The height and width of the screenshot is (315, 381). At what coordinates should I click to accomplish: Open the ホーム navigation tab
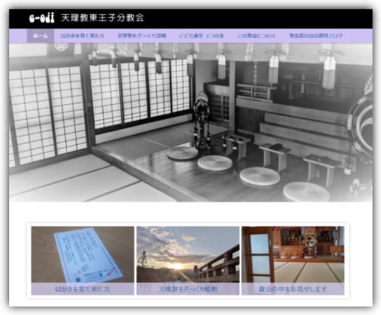click(39, 36)
